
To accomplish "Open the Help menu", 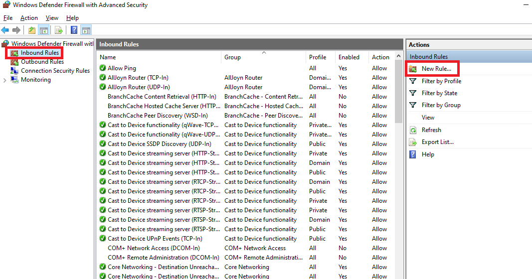I will pyautogui.click(x=72, y=18).
